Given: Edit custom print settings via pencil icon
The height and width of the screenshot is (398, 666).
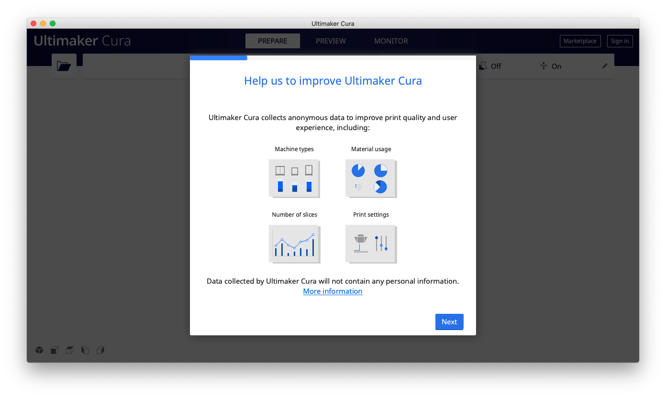Looking at the screenshot, I should coord(604,66).
